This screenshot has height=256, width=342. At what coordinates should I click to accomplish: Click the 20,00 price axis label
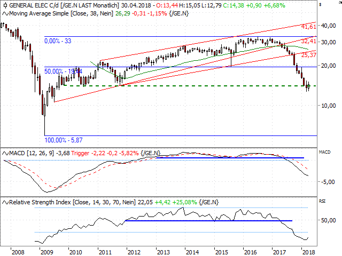pos(328,66)
